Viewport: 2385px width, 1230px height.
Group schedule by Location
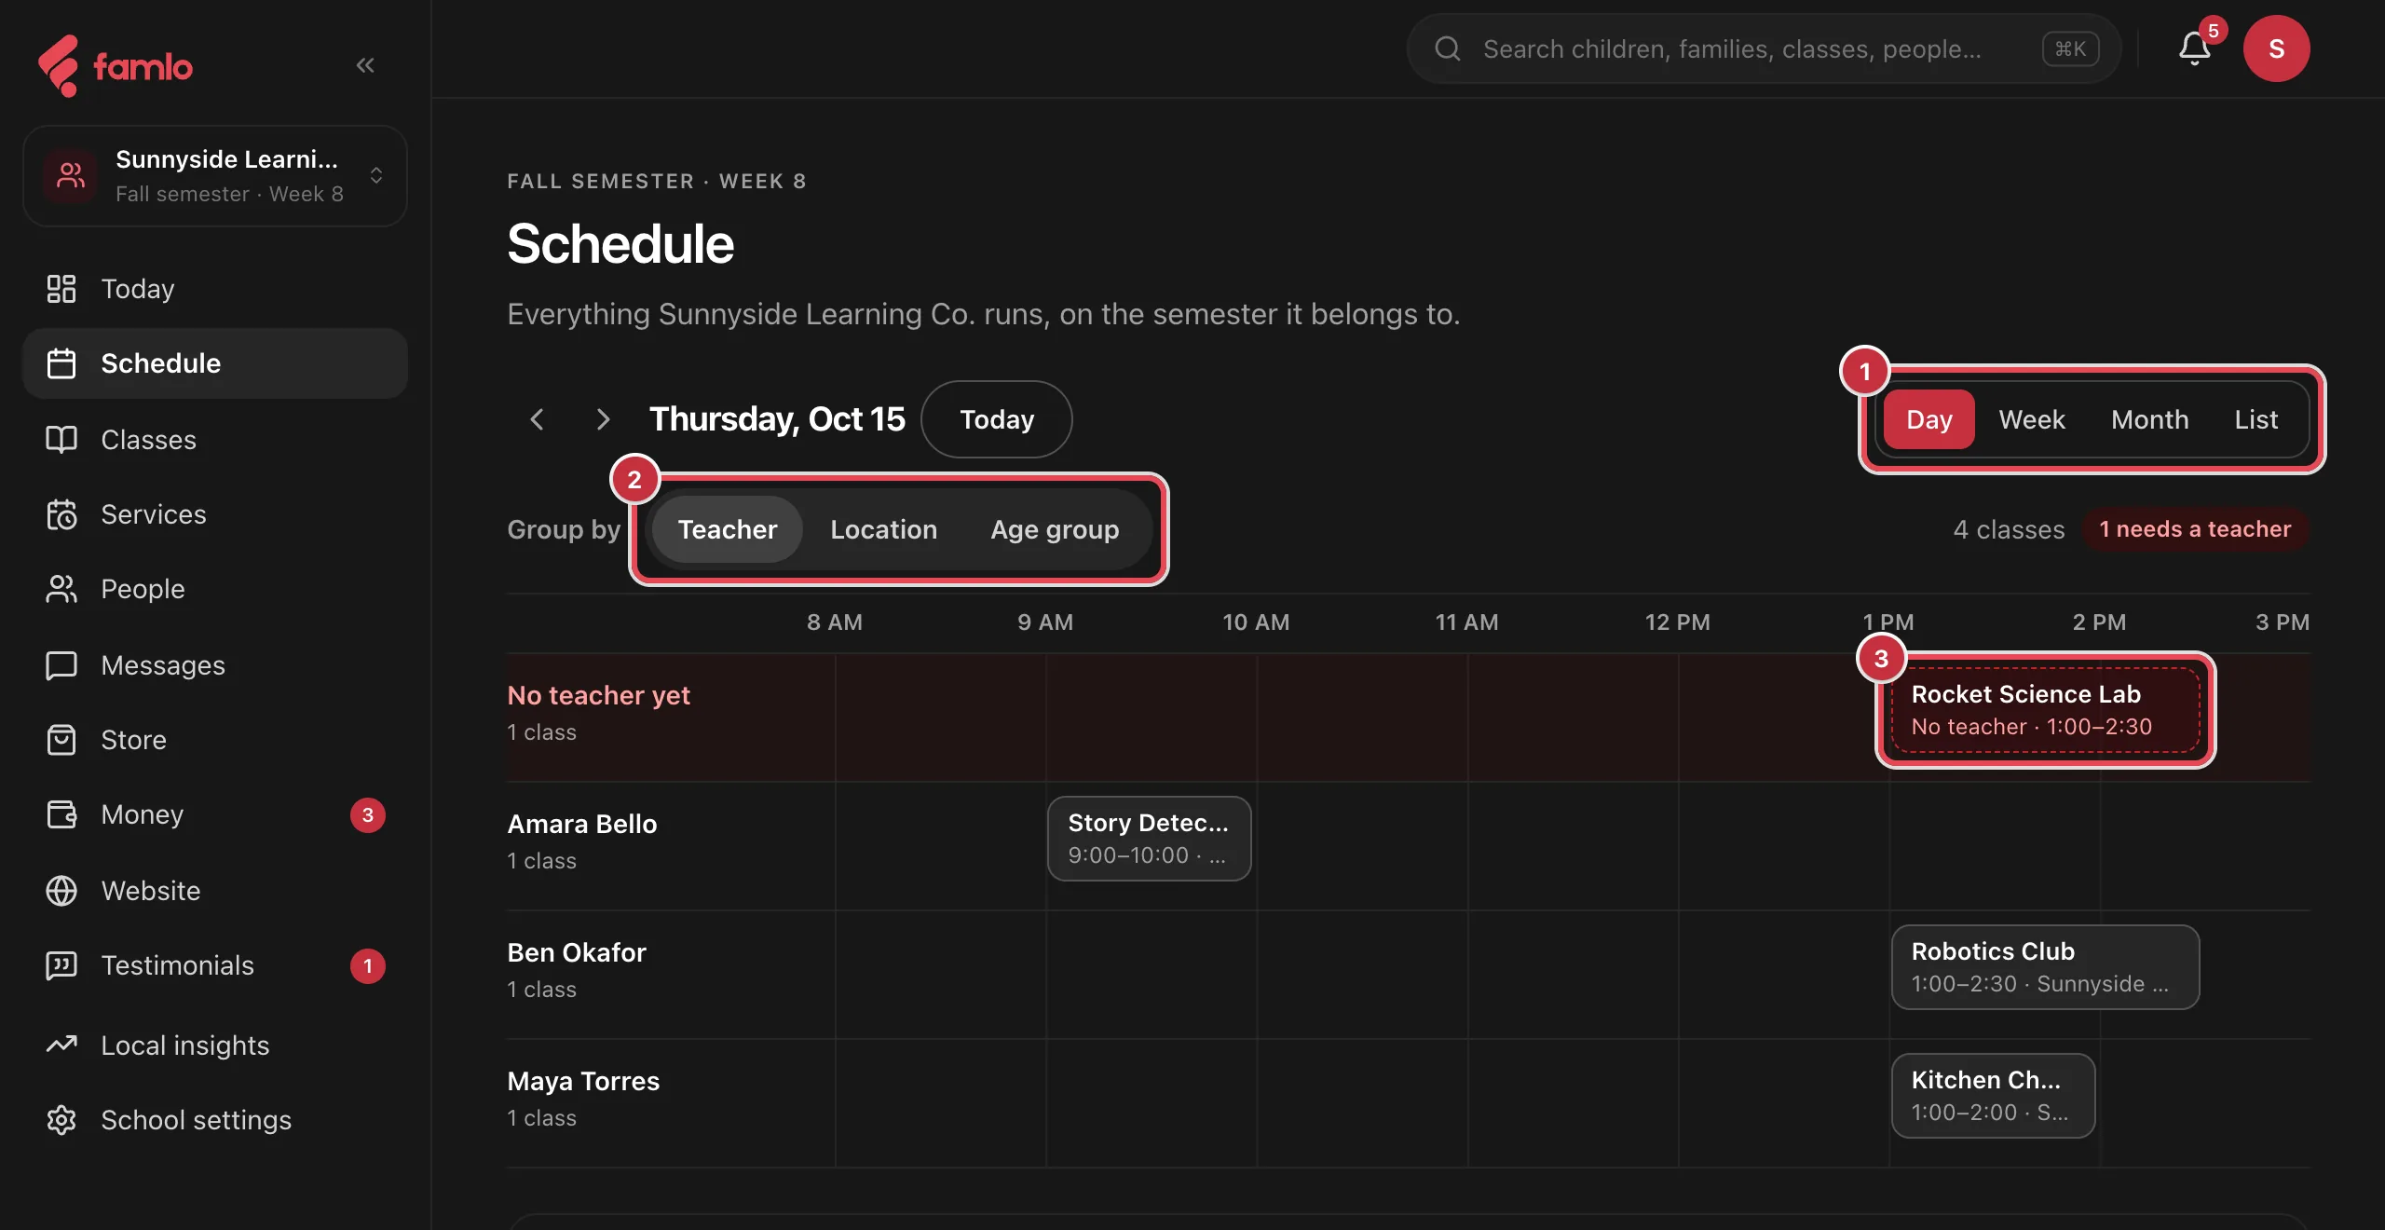point(883,529)
